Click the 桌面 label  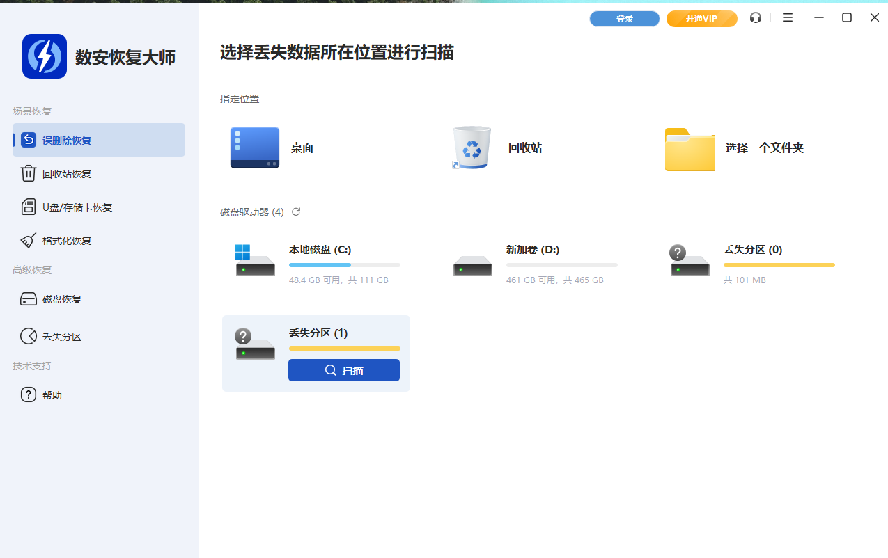click(x=302, y=148)
